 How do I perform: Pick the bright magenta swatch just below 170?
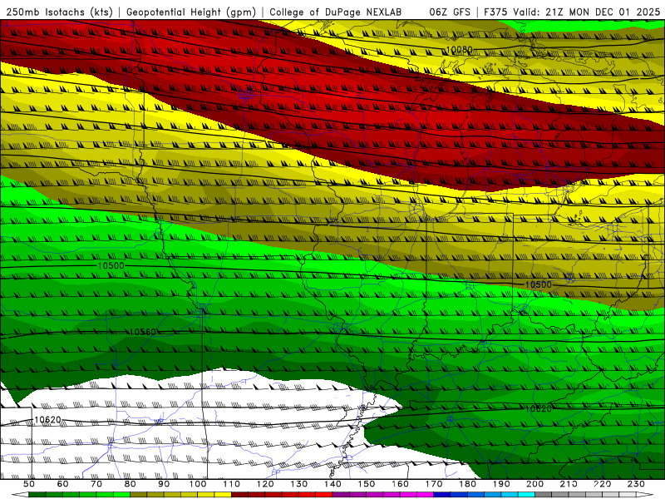[425, 494]
